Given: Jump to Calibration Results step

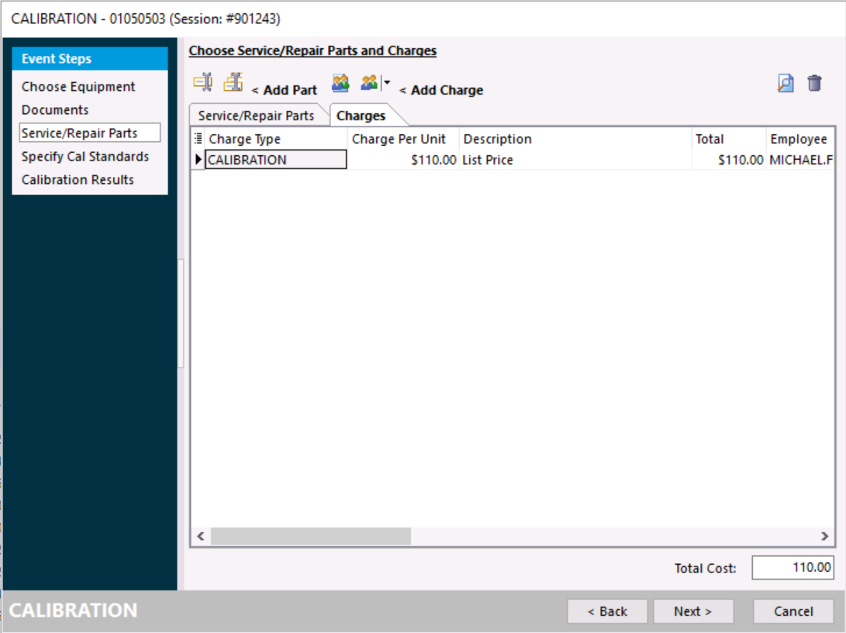Looking at the screenshot, I should coord(78,180).
